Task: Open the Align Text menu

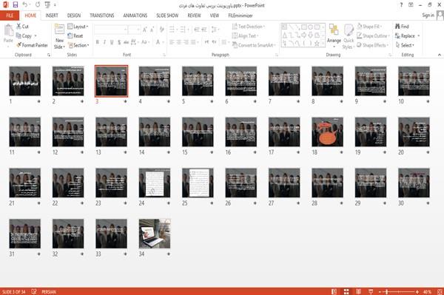Action: click(x=245, y=36)
